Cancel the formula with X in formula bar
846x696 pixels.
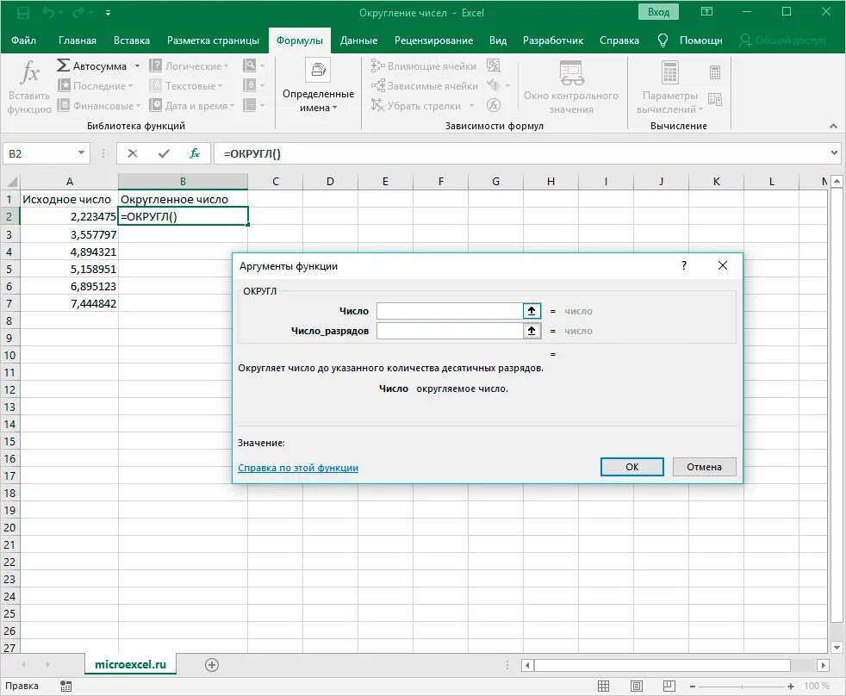[x=132, y=154]
